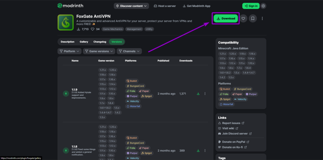Open the Discover content dropdown

[x=131, y=6]
